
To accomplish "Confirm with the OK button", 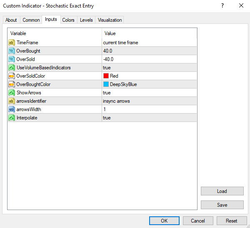I will pyautogui.click(x=164, y=221).
